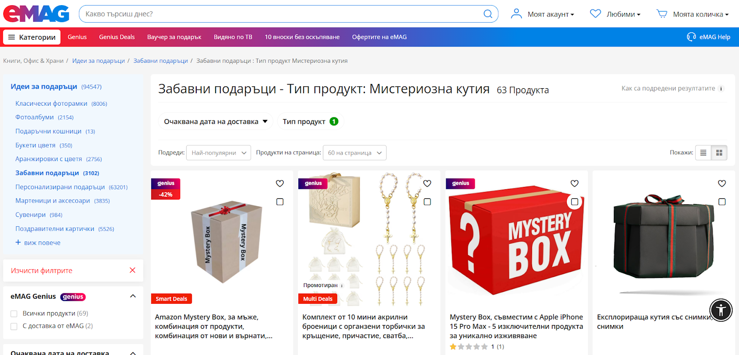Tick С доставка от eMAG checkbox
This screenshot has width=739, height=355.
[14, 326]
